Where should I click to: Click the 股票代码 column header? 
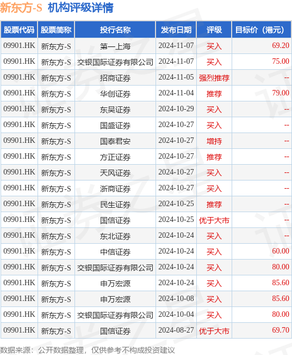click(x=19, y=29)
